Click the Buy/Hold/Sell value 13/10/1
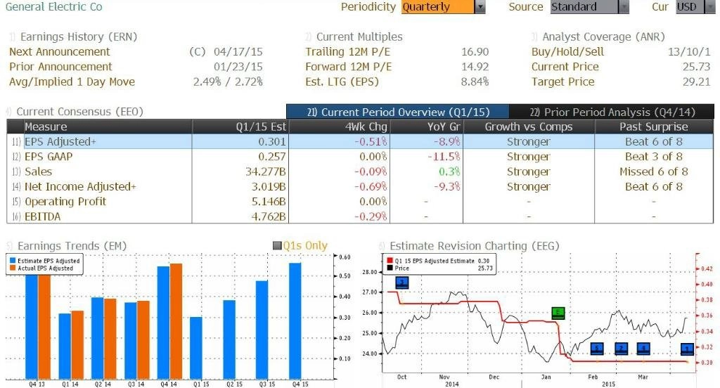 tap(689, 51)
